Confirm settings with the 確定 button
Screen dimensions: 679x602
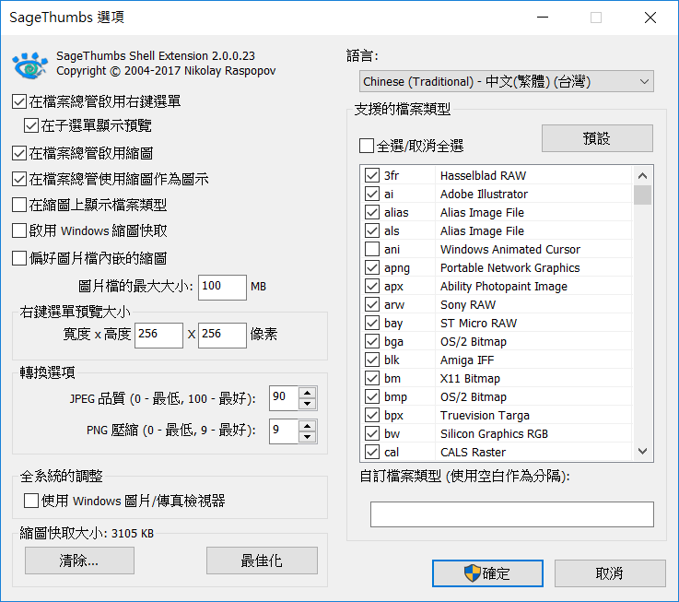[x=487, y=573]
